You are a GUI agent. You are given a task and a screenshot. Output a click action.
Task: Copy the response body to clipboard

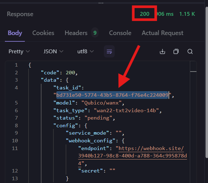[x=176, y=52]
